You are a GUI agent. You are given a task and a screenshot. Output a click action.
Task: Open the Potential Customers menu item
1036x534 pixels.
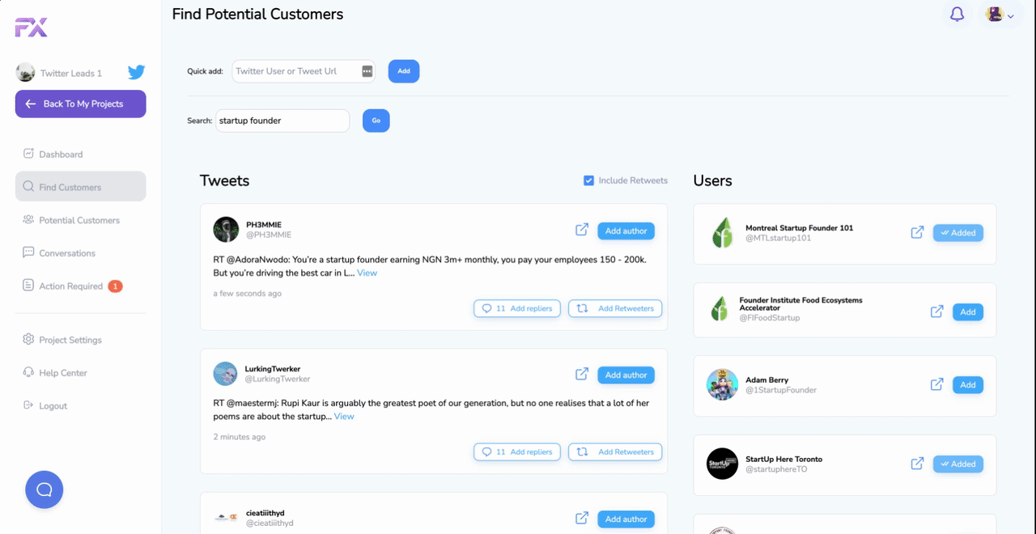(79, 220)
